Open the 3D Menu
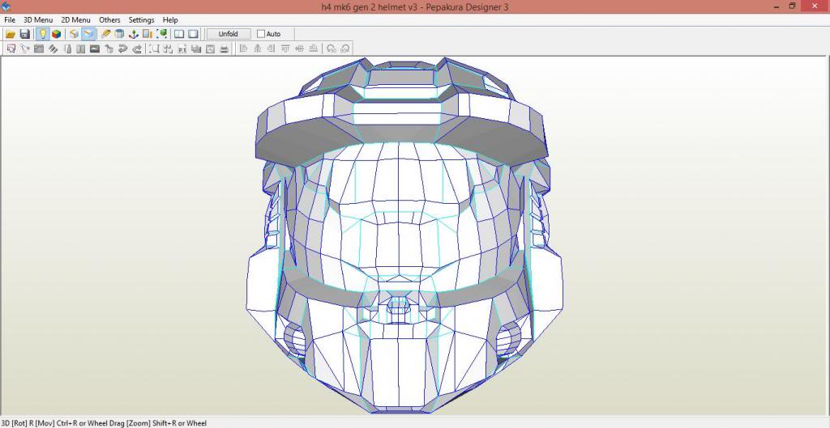Image resolution: width=830 pixels, height=428 pixels. pyautogui.click(x=37, y=19)
